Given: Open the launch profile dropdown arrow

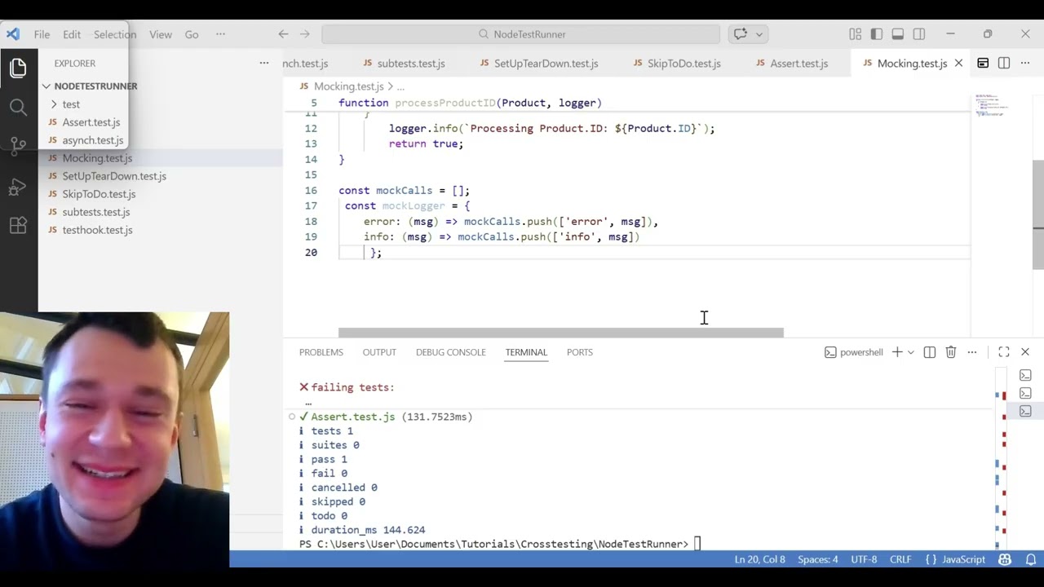Looking at the screenshot, I should [x=910, y=352].
